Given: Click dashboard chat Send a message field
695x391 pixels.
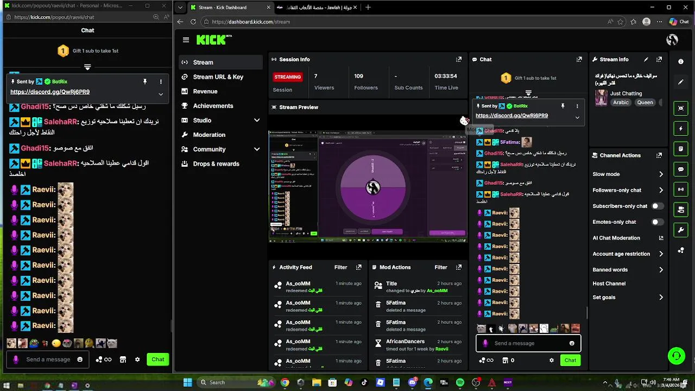Looking at the screenshot, I should click(528, 343).
